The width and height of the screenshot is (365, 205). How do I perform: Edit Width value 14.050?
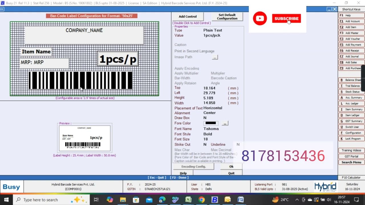pyautogui.click(x=209, y=103)
